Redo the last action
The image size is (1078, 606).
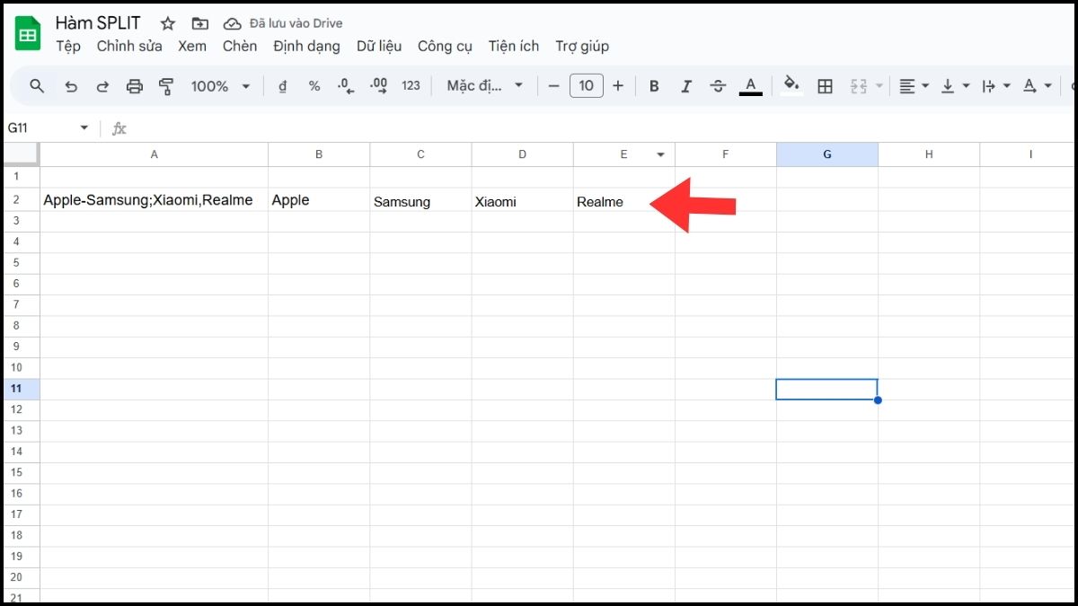[102, 86]
